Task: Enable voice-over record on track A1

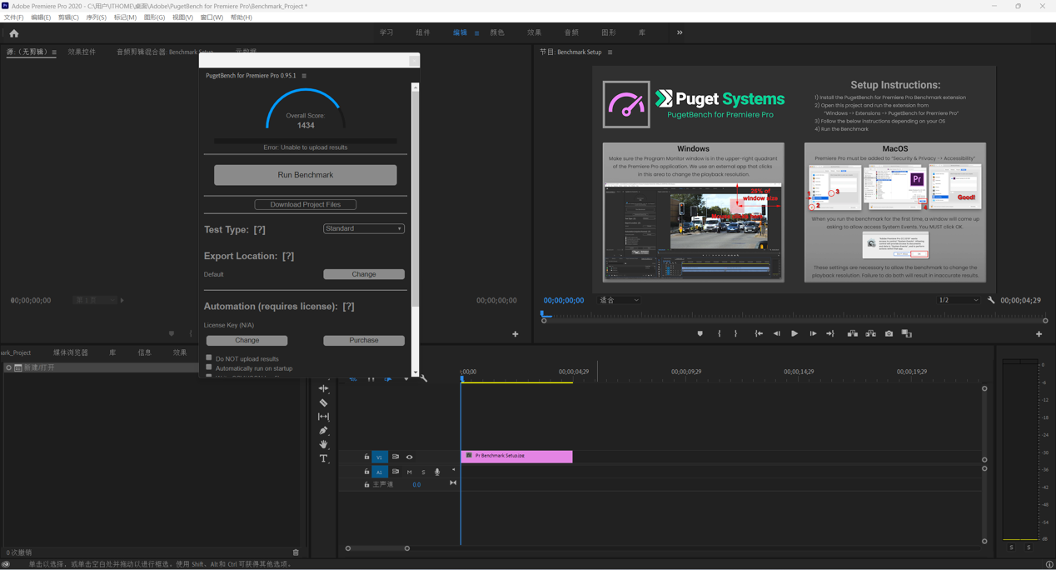Action: [x=437, y=472]
